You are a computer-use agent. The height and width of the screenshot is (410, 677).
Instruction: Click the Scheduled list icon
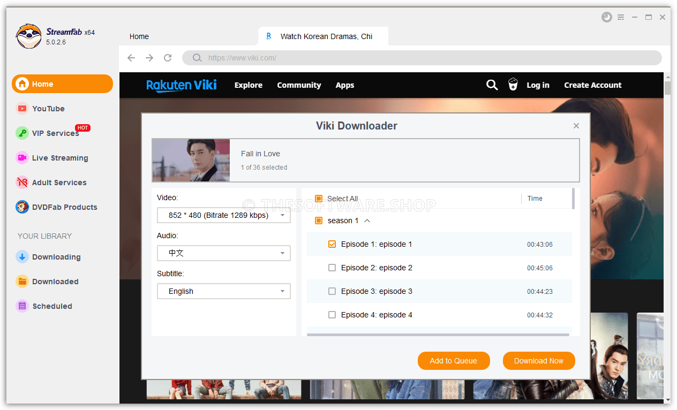(x=22, y=306)
